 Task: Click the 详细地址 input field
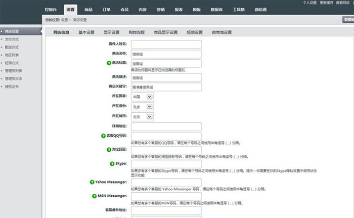click(166, 126)
